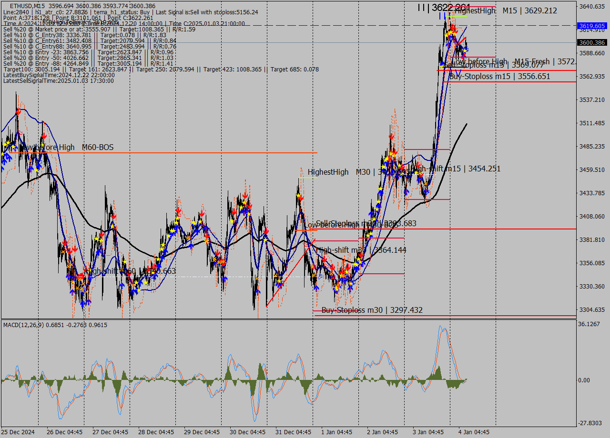Select the Buy-Stoploss m30 3297.432 label

372,310
